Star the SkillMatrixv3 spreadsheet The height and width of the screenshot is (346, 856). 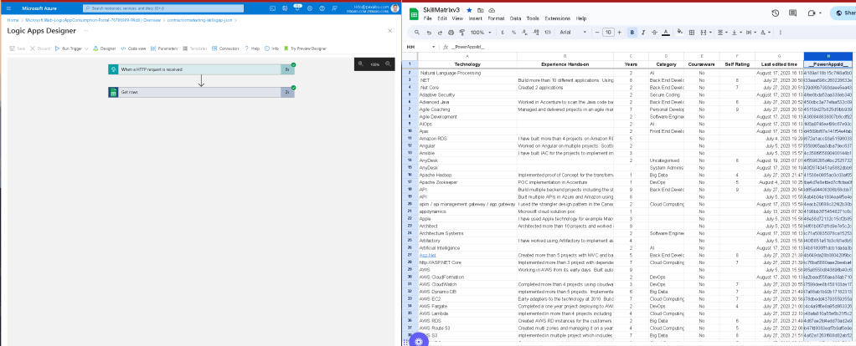pyautogui.click(x=470, y=10)
